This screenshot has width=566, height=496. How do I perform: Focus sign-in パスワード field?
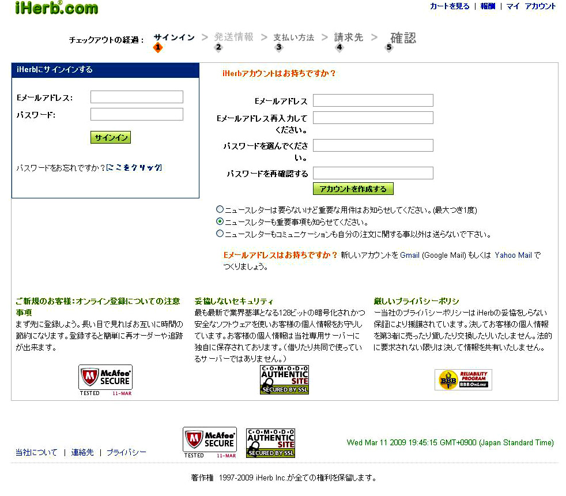(x=137, y=114)
